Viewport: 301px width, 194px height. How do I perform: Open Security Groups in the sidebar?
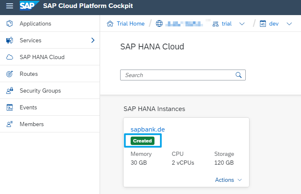50,91
